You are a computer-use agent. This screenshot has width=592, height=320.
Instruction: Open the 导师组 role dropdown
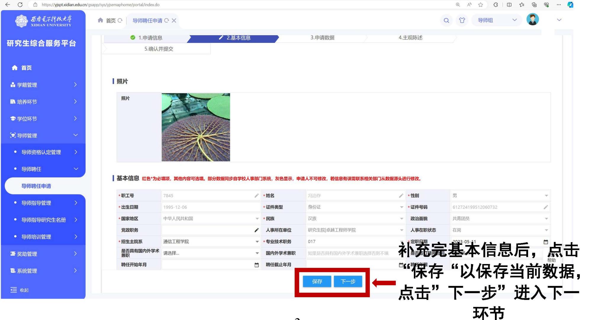click(x=497, y=20)
